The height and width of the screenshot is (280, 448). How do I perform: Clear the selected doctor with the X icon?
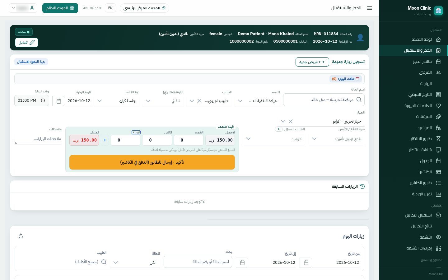click(x=199, y=101)
